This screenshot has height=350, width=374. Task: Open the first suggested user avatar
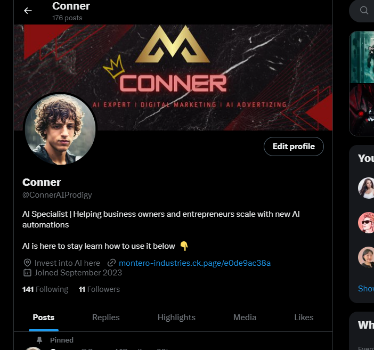pos(367,188)
